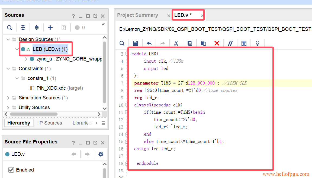Expand the zynq_u ZYNQ_CORE_wrapper node

(x=26, y=59)
